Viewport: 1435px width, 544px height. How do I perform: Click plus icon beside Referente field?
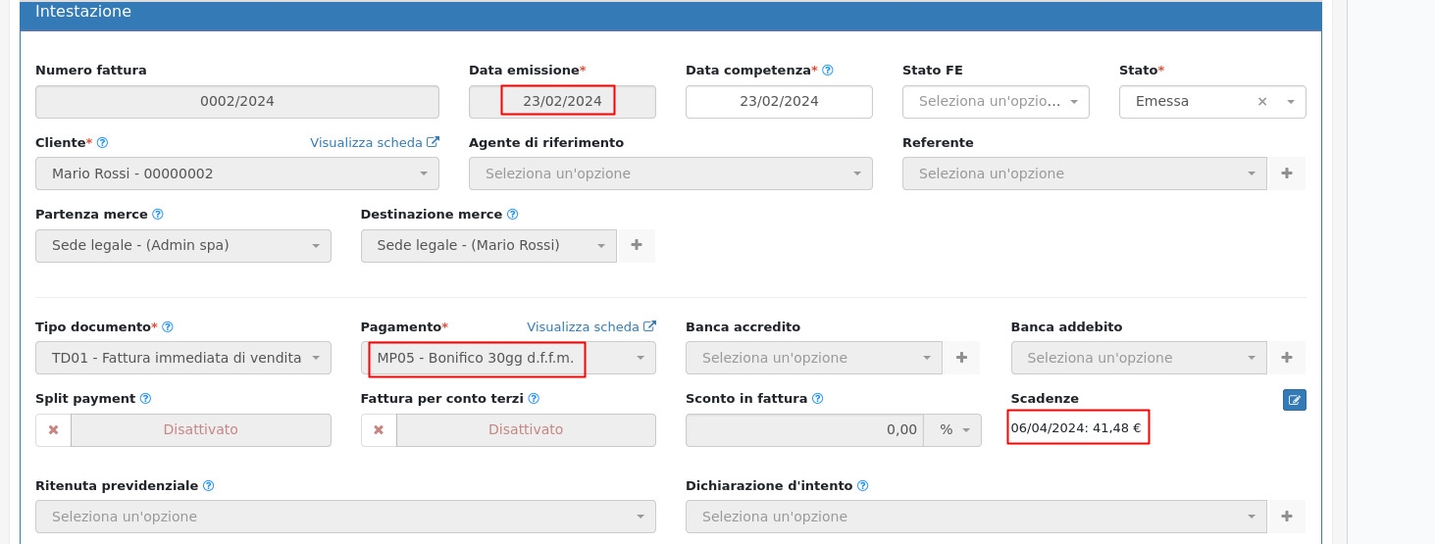click(x=1287, y=173)
